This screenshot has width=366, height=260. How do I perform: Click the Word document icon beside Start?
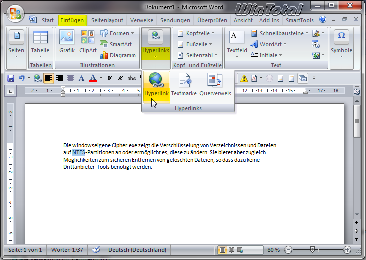[x=33, y=19]
